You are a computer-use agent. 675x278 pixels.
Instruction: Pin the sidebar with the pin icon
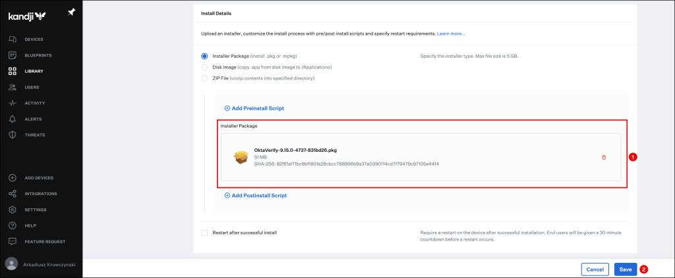(71, 13)
